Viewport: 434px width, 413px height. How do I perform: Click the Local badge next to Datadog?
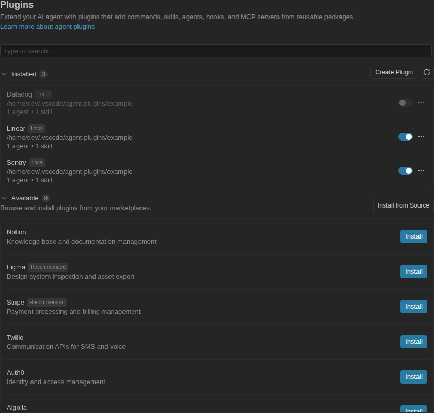[x=43, y=94]
